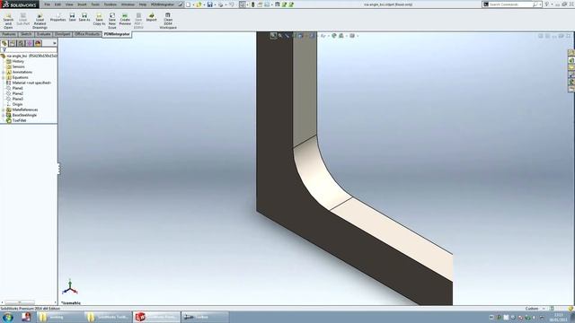Open the Custom units dropdown in status bar
Image resolution: width=575 pixels, height=323 pixels.
[x=544, y=309]
